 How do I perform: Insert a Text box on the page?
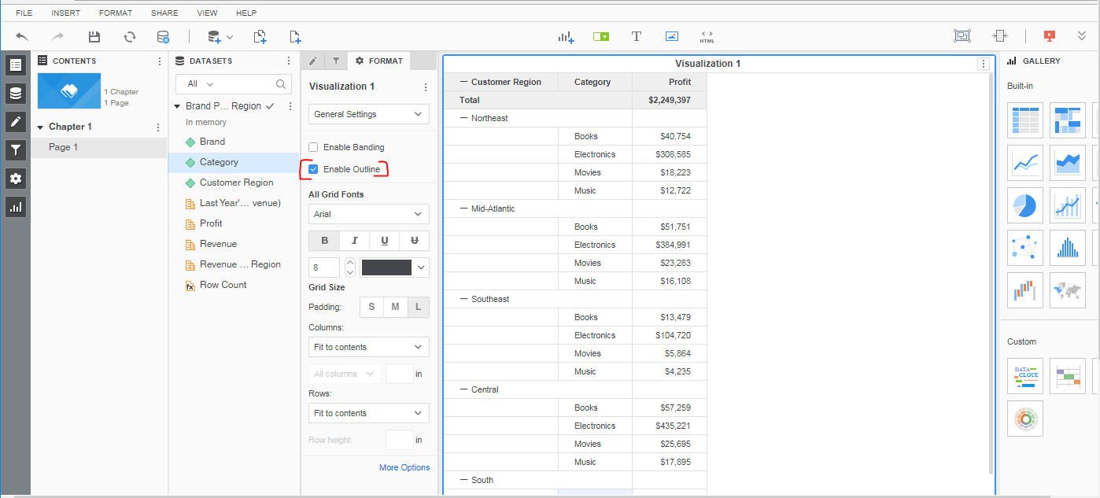[636, 35]
